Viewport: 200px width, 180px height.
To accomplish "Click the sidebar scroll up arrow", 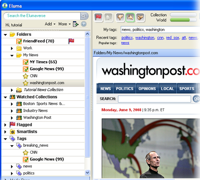I will [87, 34].
